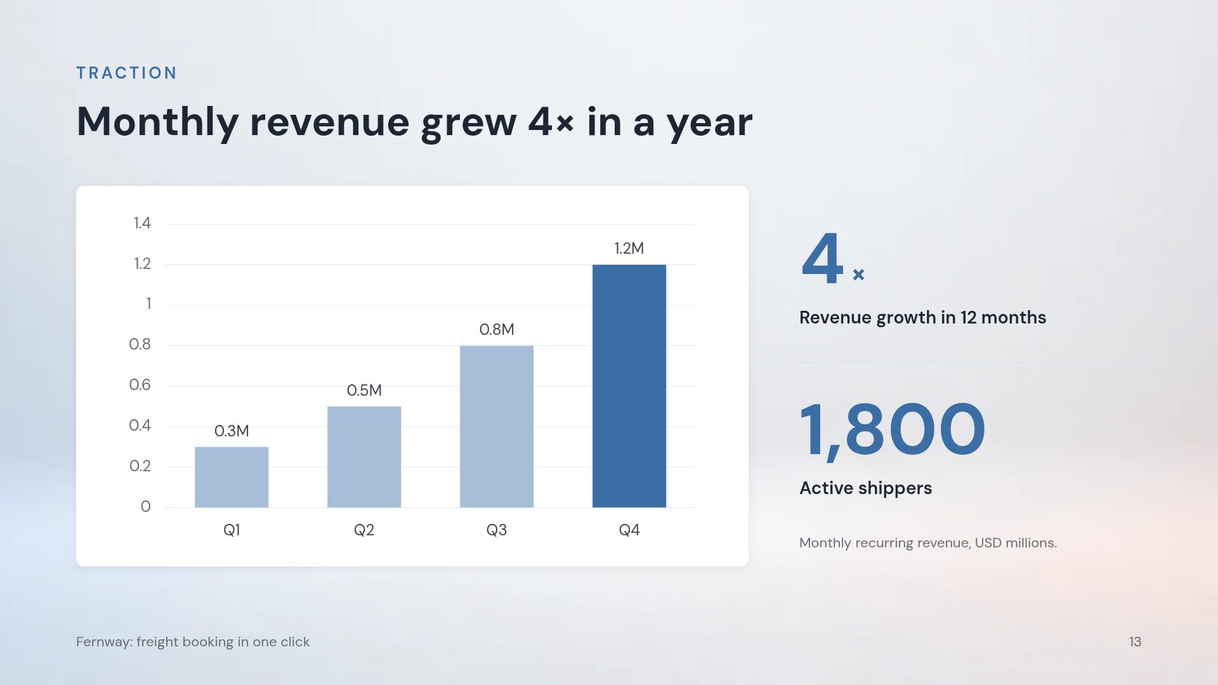Click the 1.2 y-axis tick label
Image resolution: width=1218 pixels, height=685 pixels.
(142, 263)
